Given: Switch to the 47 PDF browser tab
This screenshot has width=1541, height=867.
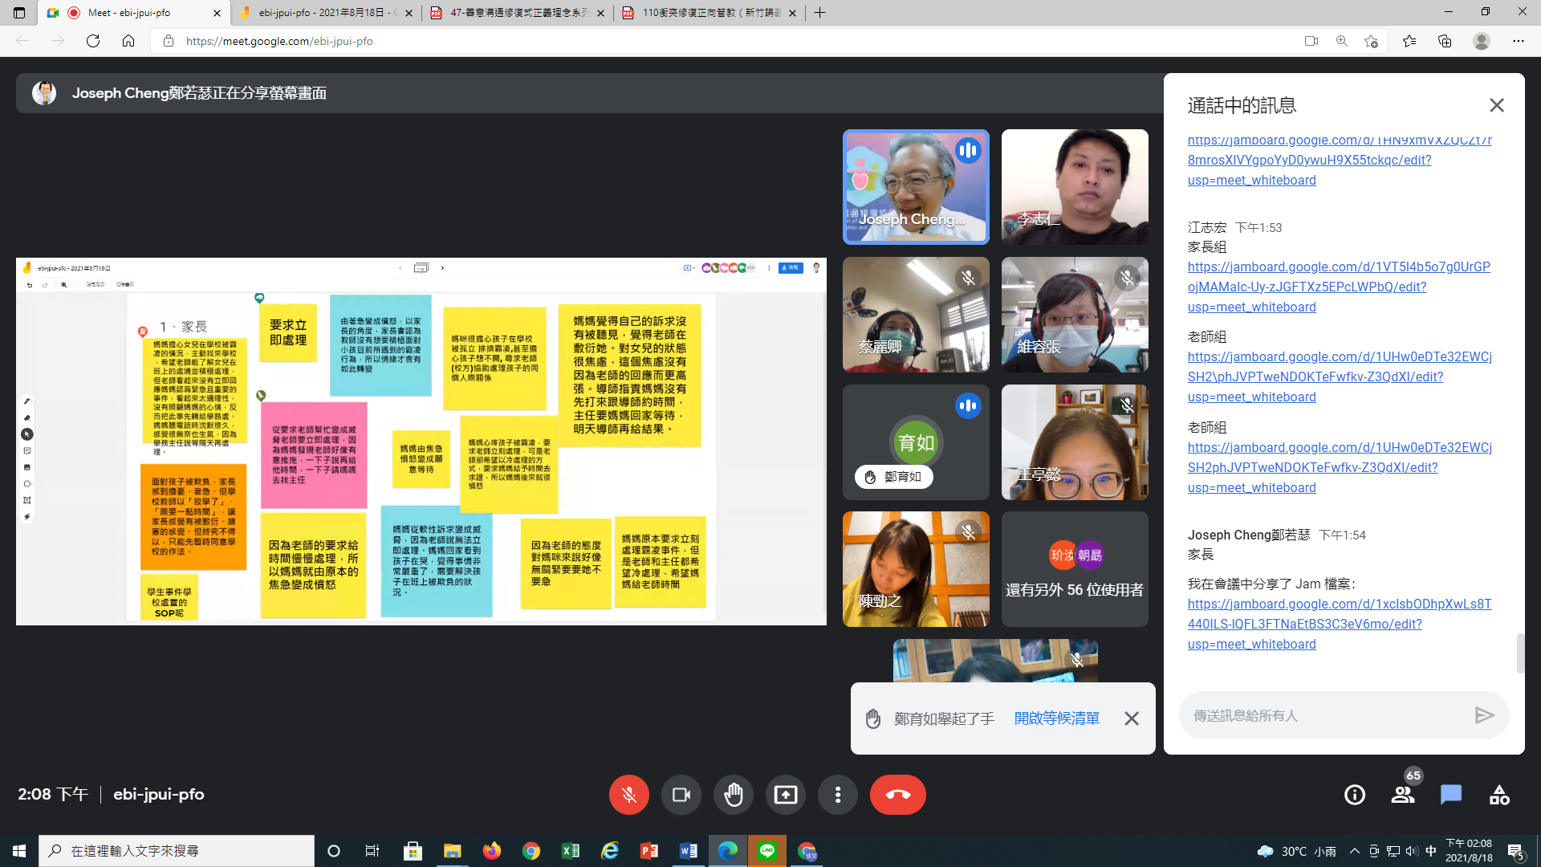Looking at the screenshot, I should coord(518,13).
